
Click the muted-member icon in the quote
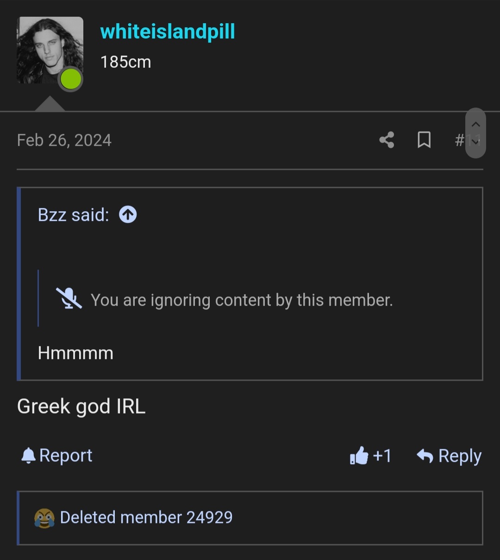(69, 299)
